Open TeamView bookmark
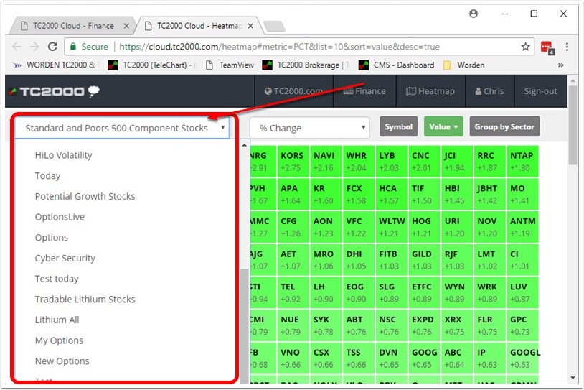The width and height of the screenshot is (584, 390). (x=230, y=65)
